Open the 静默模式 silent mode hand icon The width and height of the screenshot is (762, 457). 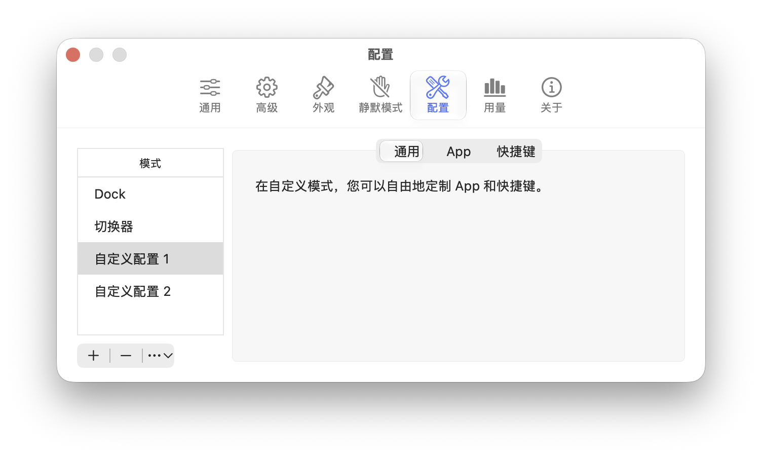point(380,95)
